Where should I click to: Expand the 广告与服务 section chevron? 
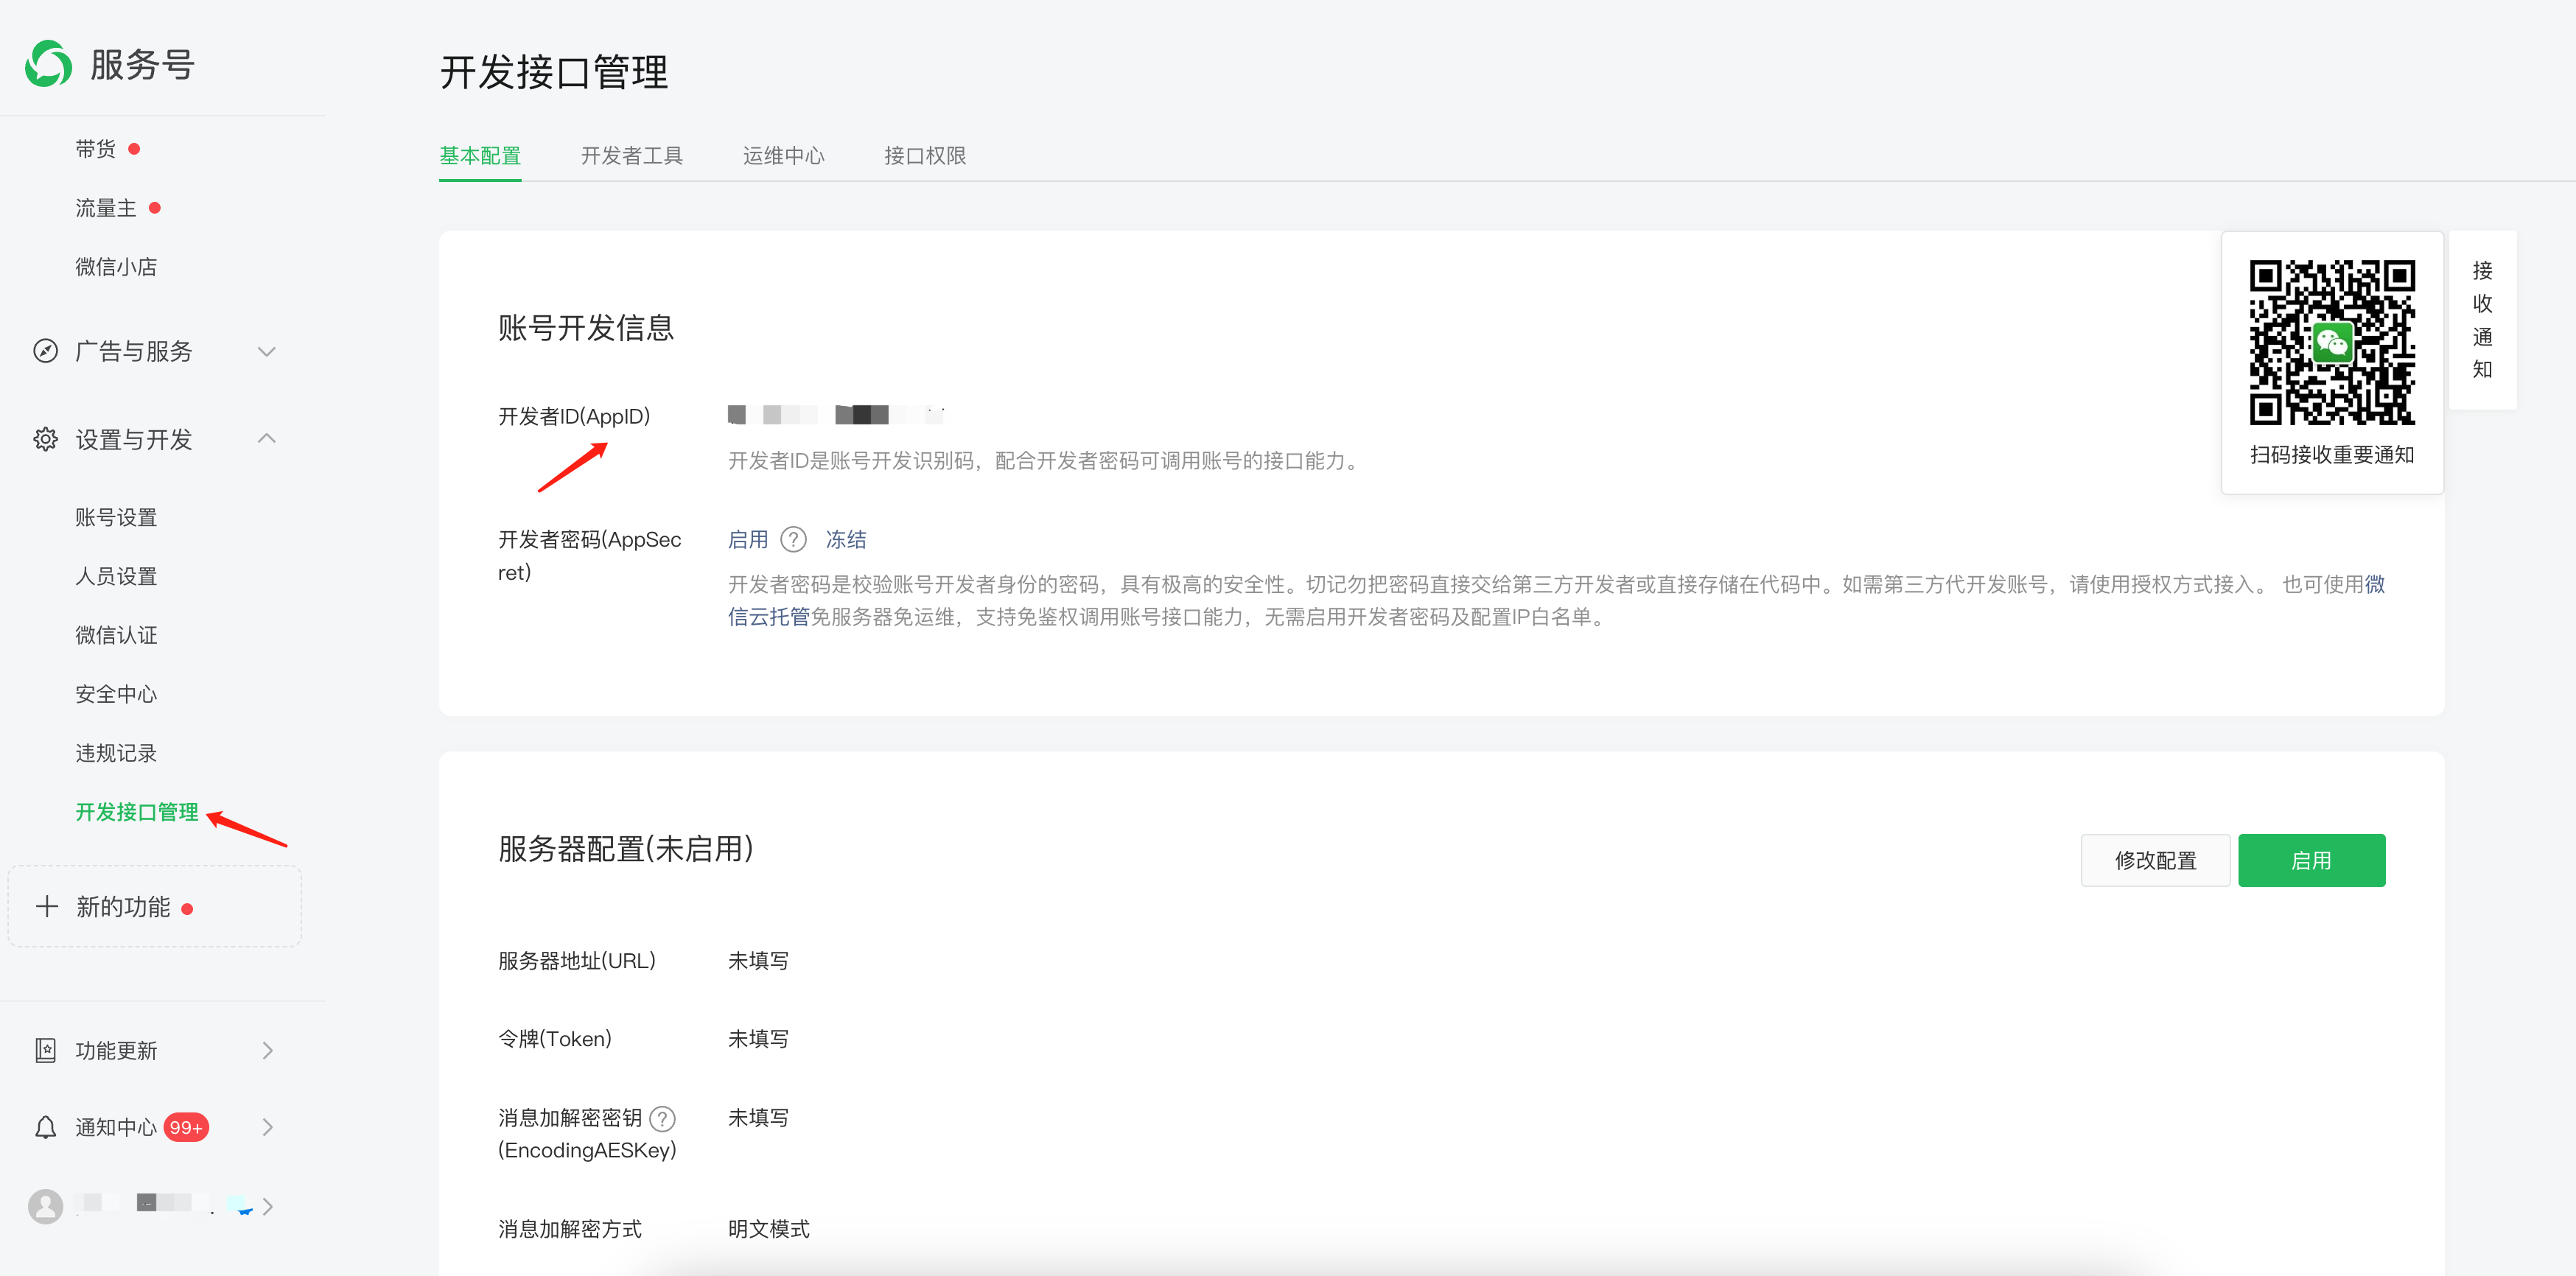point(266,351)
